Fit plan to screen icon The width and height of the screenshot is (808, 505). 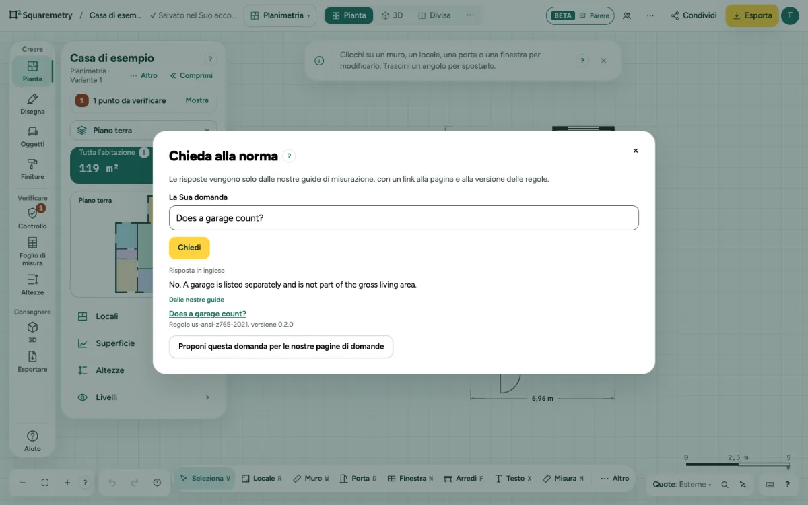[44, 483]
